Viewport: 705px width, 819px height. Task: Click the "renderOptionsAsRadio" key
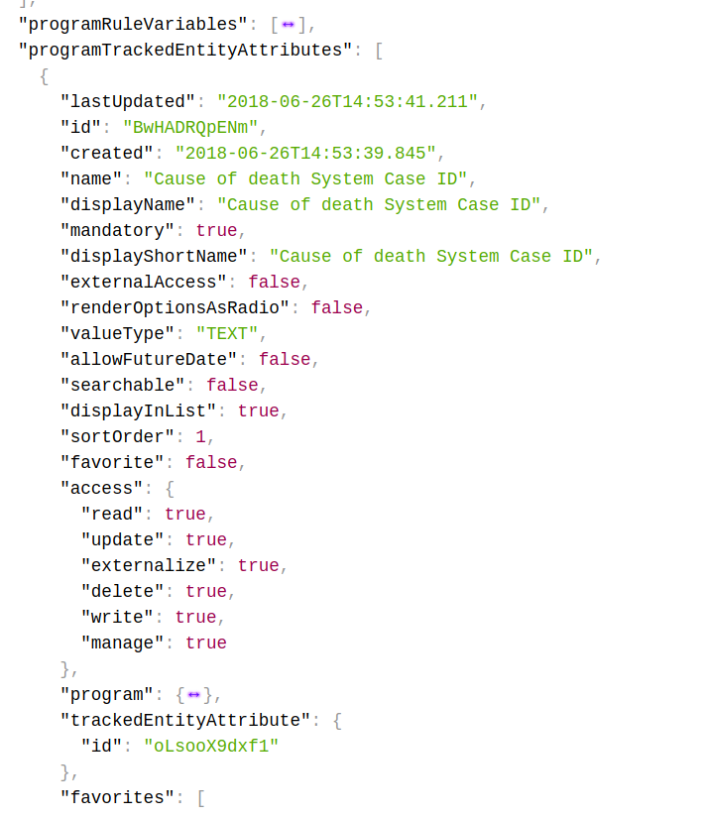pos(175,308)
